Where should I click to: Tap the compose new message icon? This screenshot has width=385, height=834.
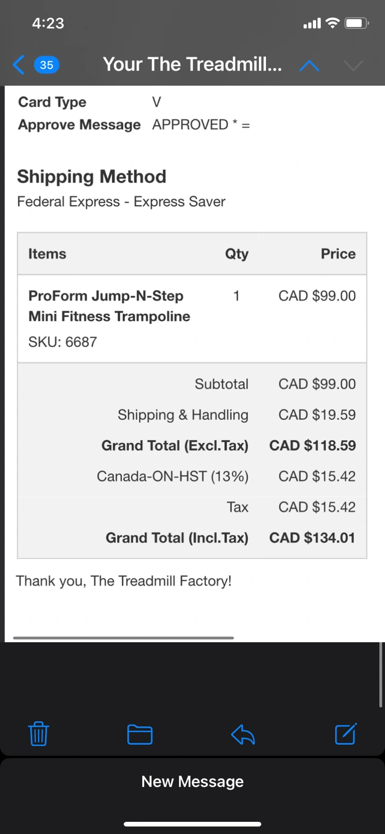346,734
